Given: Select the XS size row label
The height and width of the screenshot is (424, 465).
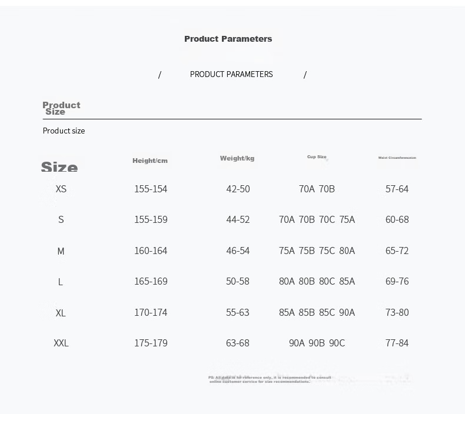Looking at the screenshot, I should coord(61,189).
